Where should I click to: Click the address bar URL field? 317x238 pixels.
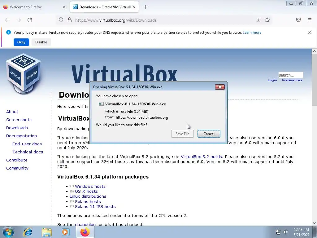tap(164, 20)
